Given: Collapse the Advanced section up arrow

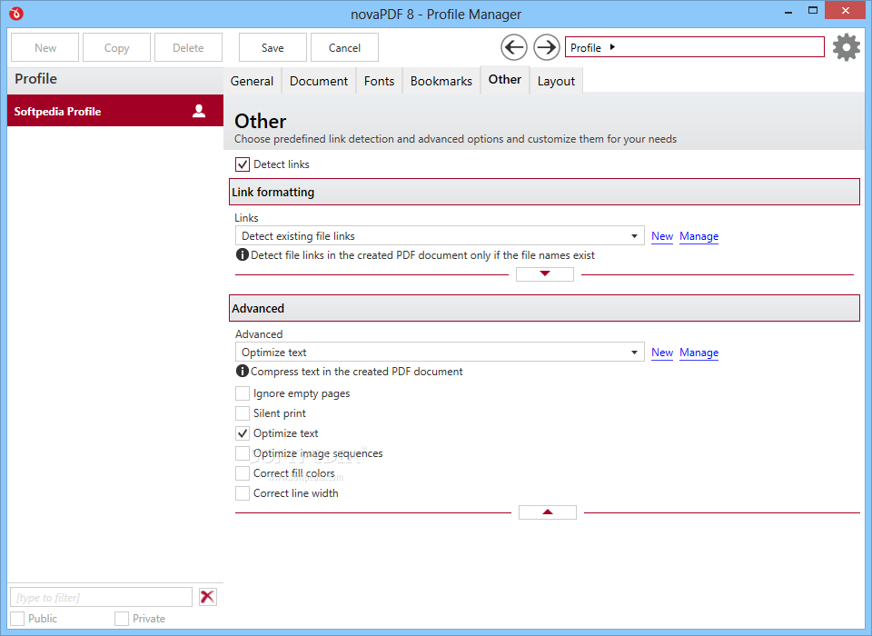Looking at the screenshot, I should [x=548, y=512].
